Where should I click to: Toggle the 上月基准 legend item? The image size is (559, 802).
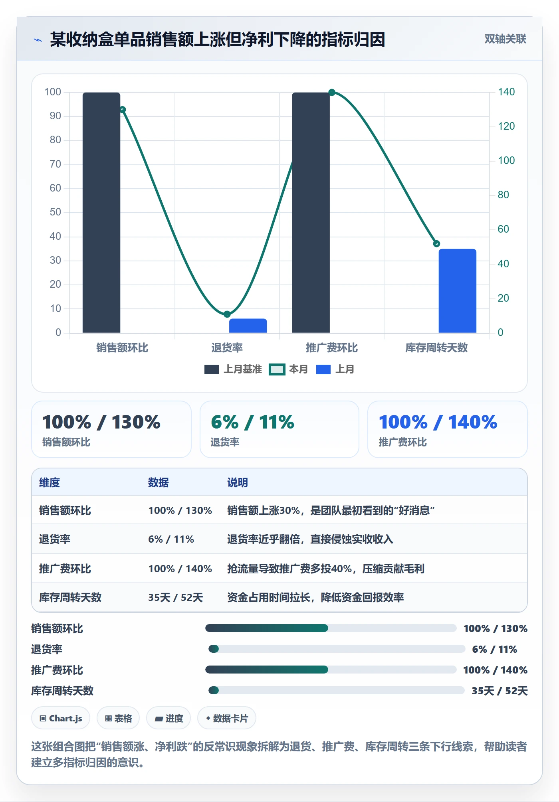233,369
